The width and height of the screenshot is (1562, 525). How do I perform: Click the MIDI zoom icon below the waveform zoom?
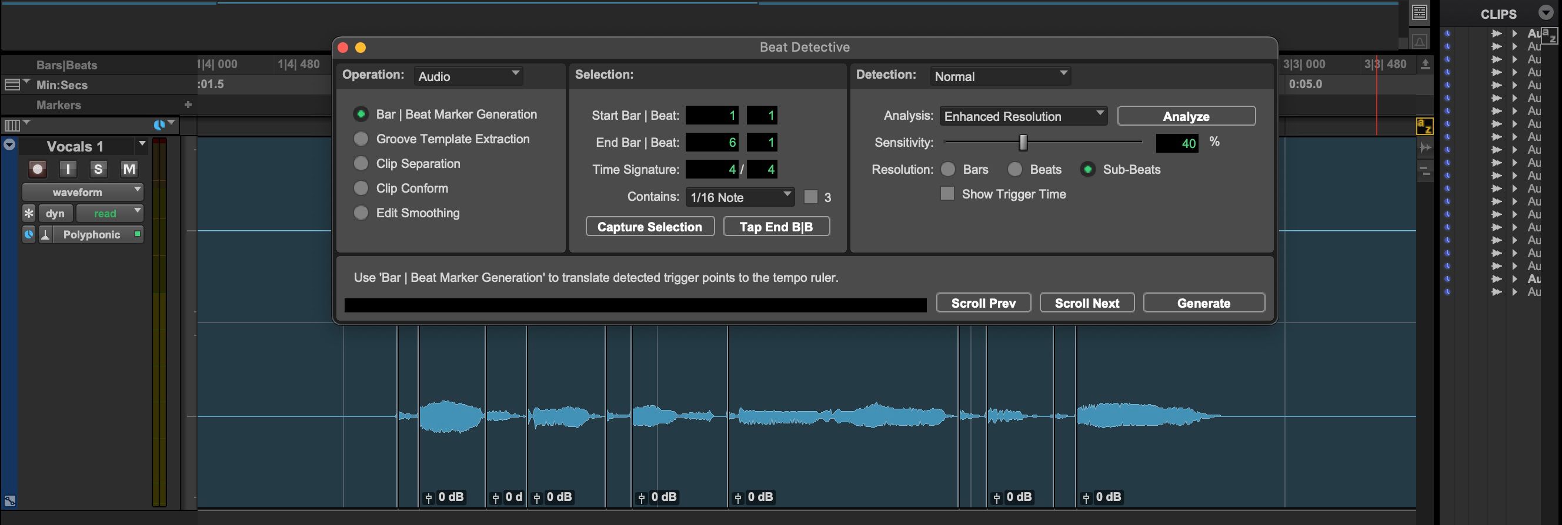[x=1425, y=173]
